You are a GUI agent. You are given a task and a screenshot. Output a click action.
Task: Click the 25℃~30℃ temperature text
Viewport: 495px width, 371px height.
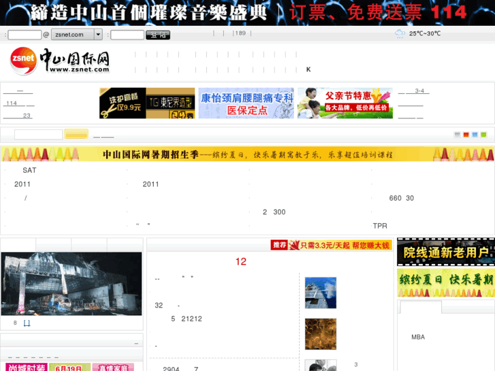coord(425,33)
